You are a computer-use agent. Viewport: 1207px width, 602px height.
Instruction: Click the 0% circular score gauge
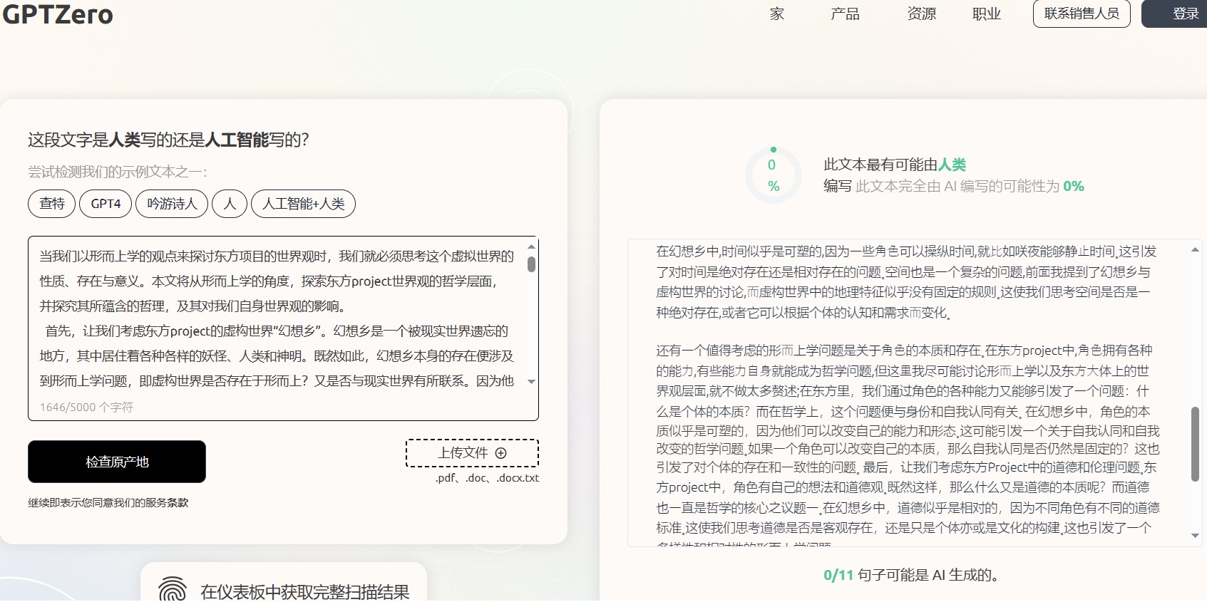pos(774,175)
